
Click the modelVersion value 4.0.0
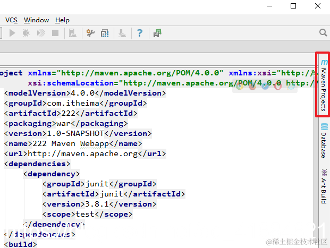82,93
